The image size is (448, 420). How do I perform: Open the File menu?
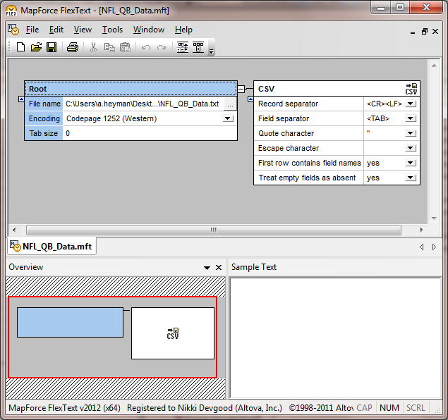click(32, 30)
